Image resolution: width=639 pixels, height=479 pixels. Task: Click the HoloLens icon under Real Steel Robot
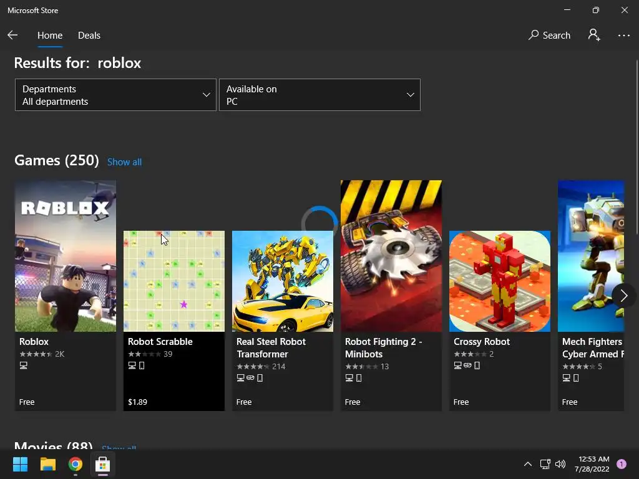(250, 378)
